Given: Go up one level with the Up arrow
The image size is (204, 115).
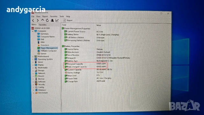Looking at the screenshot, I should (42, 20).
